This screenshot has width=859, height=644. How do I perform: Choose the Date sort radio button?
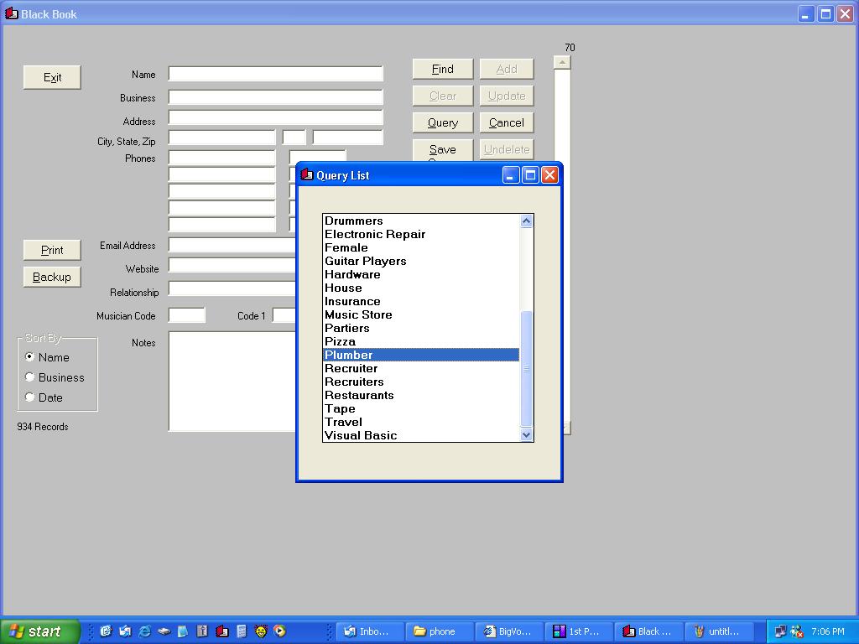(30, 397)
